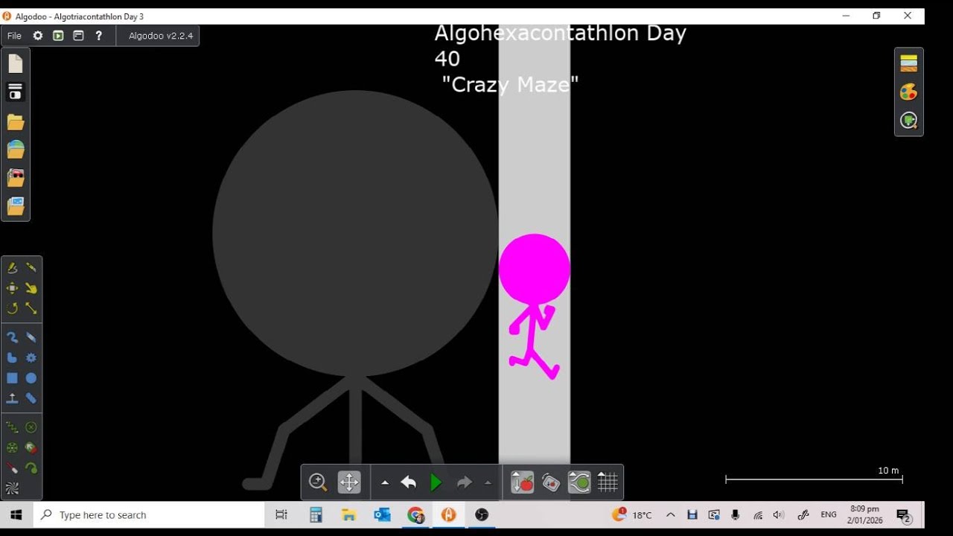Open the window layout icon in top bar
The image size is (953, 536).
[78, 36]
